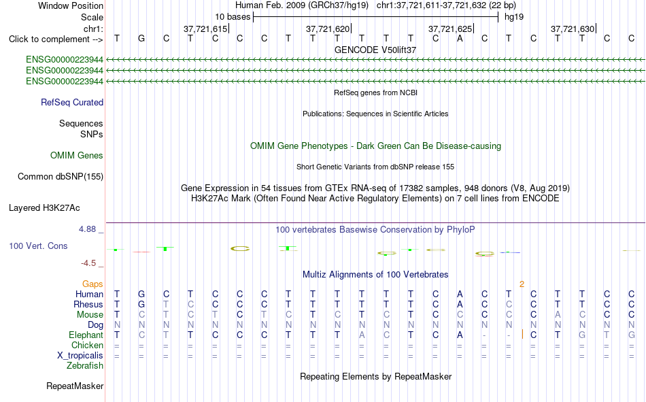Select the X_tropicalis species row label
Screen dimensions: 646x402
[80, 356]
